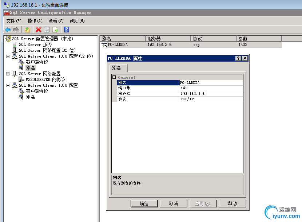Click the back navigation arrow icon
Screen dimensions: 302x222
[7, 30]
